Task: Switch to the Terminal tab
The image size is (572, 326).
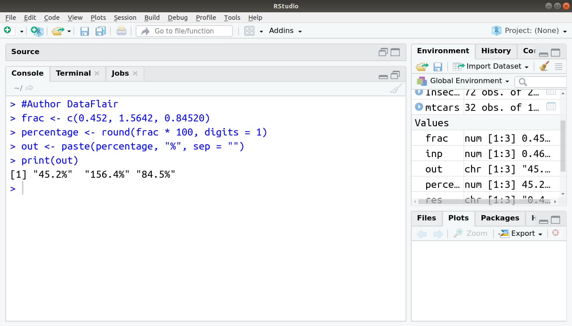Action: [73, 73]
